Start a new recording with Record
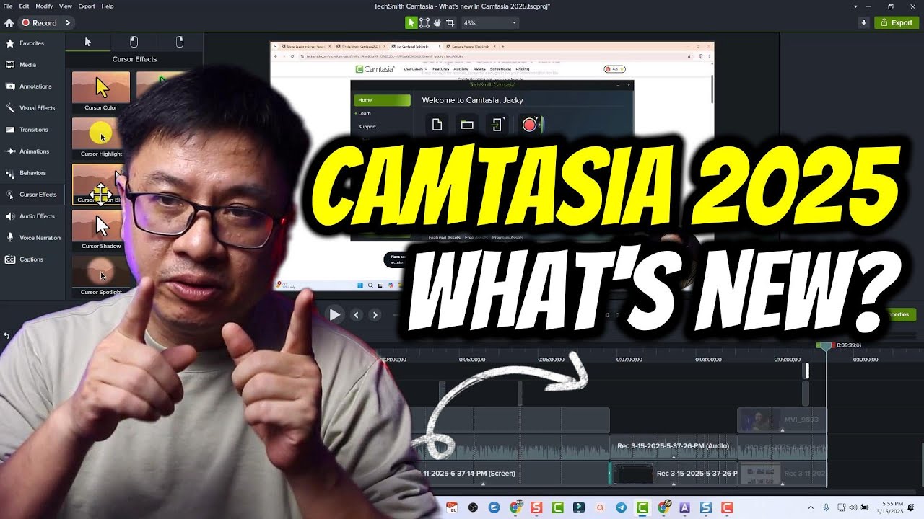This screenshot has height=519, width=924. pos(38,23)
